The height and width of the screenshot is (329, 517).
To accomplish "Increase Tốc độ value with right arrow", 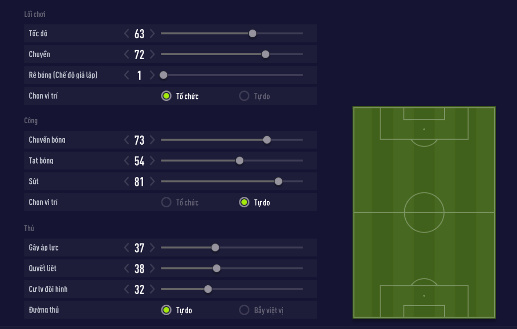I will 152,33.
